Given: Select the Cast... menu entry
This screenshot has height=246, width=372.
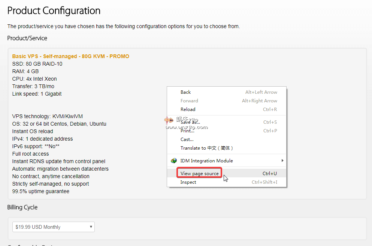Looking at the screenshot, I should tap(187, 139).
